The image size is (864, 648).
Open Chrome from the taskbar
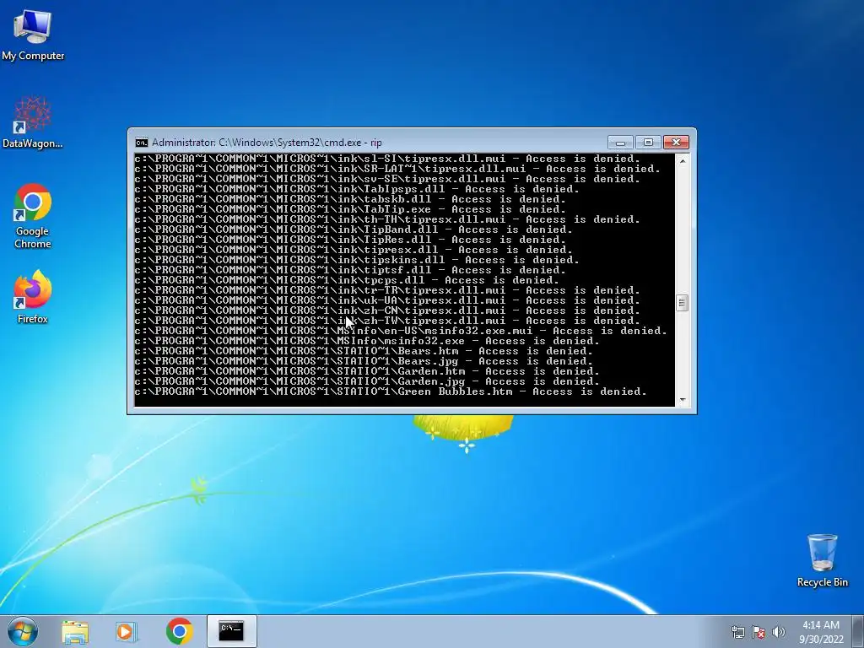tap(179, 631)
